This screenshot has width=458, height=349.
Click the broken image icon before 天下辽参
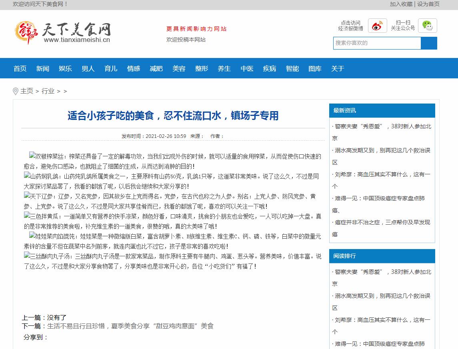click(27, 195)
